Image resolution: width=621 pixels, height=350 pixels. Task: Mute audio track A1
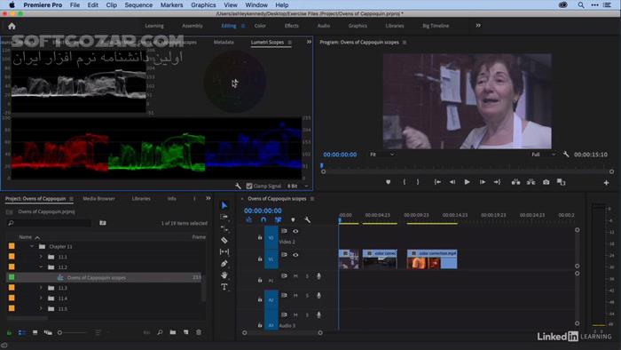click(295, 276)
